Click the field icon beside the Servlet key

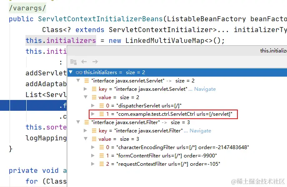94,89
